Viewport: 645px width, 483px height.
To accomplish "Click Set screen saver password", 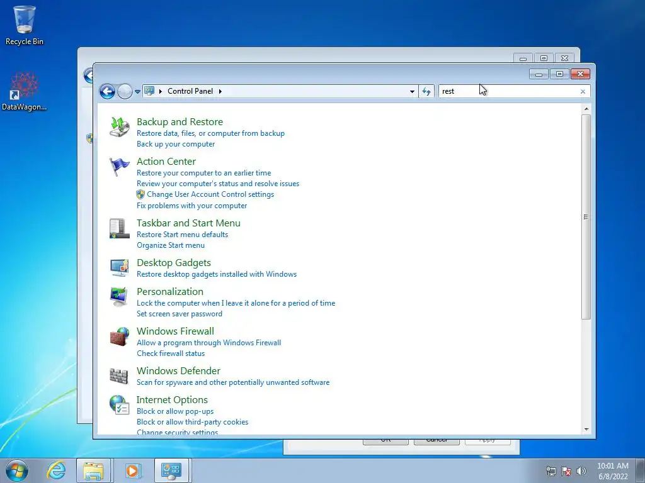I will click(x=180, y=314).
